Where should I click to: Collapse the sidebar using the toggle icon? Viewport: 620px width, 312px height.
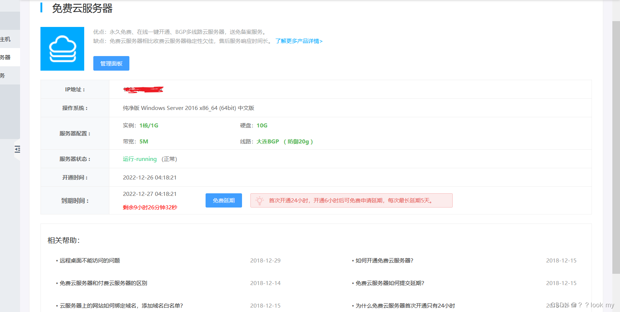[17, 149]
